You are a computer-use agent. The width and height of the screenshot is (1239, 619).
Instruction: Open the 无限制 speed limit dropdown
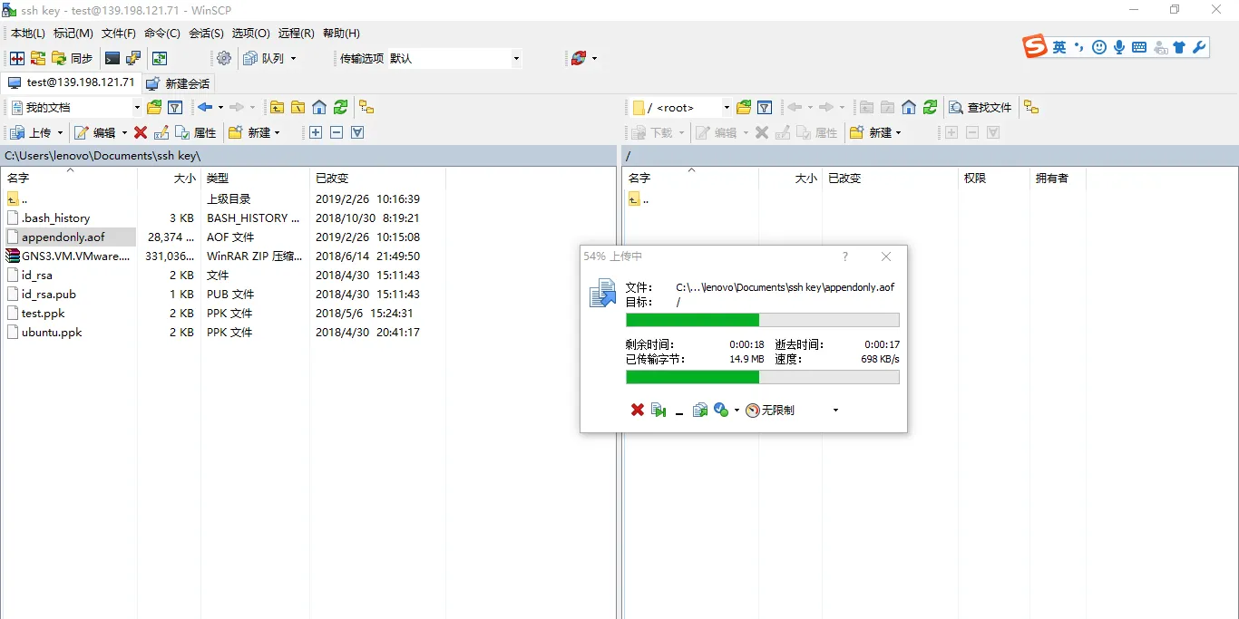(x=834, y=410)
